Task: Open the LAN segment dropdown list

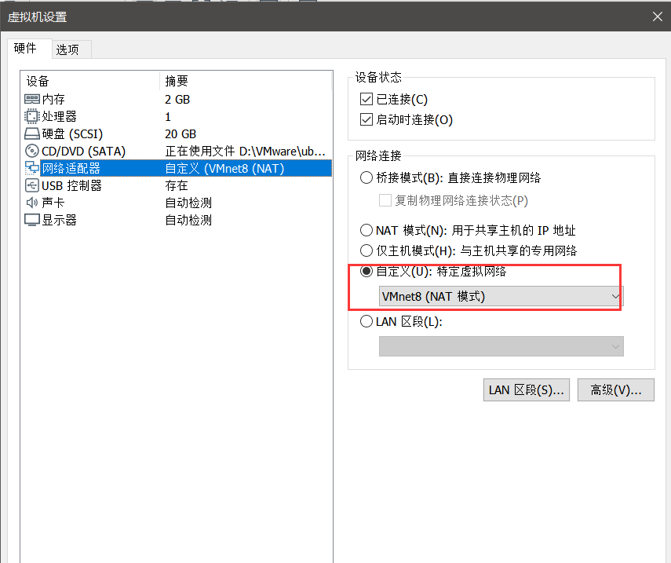Action: point(501,346)
